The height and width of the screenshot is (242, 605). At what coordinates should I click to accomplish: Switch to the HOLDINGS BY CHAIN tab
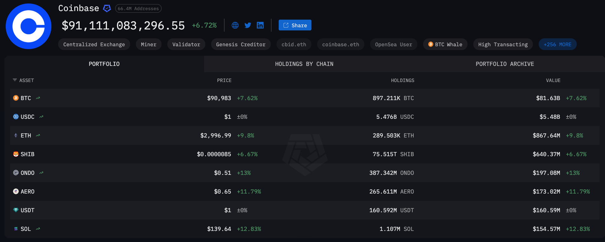point(304,64)
